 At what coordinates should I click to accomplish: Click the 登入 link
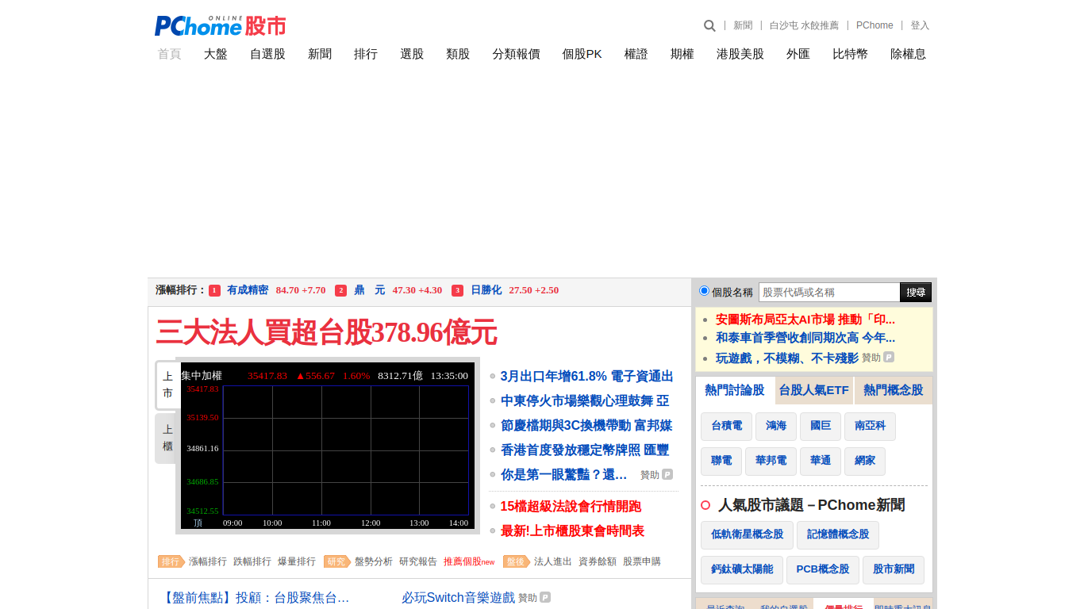[x=920, y=25]
